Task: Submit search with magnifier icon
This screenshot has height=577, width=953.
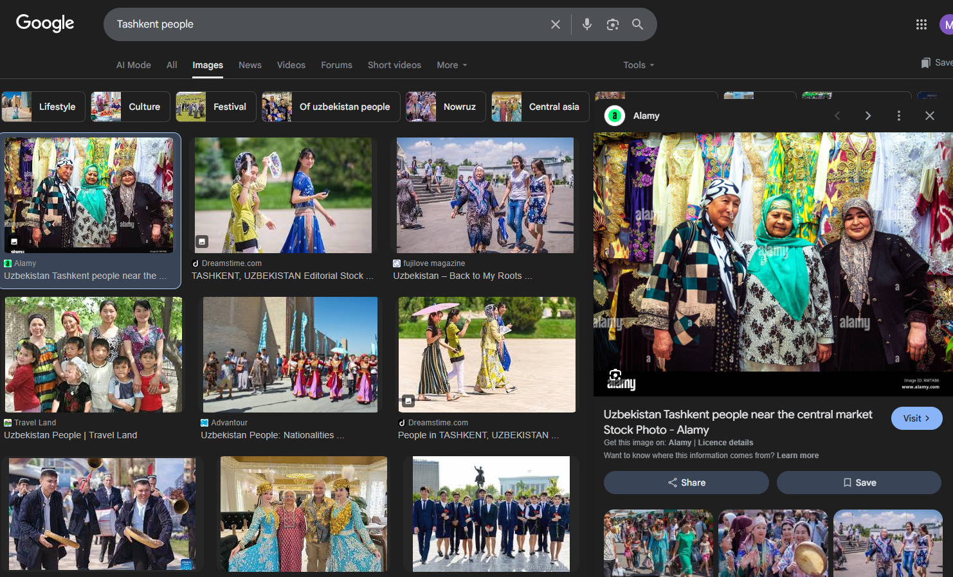Action: (637, 24)
